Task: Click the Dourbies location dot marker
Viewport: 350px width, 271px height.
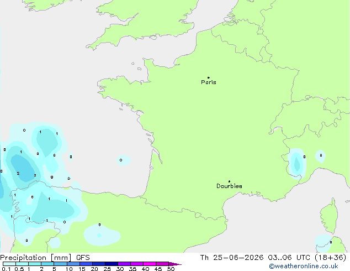Action: (x=229, y=181)
